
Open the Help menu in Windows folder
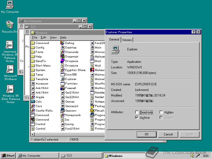[x=63, y=37]
